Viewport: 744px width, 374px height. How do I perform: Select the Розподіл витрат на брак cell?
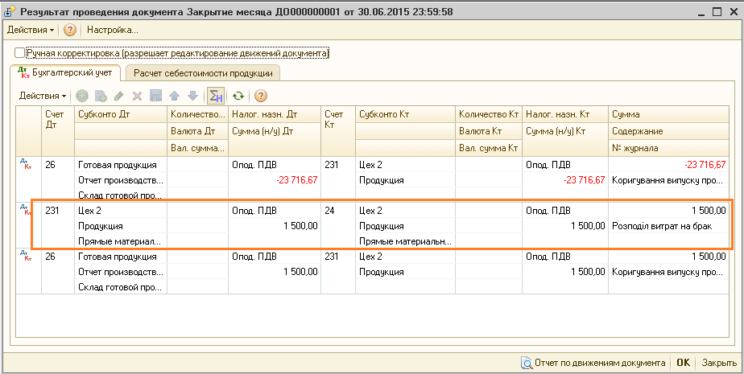coord(668,226)
